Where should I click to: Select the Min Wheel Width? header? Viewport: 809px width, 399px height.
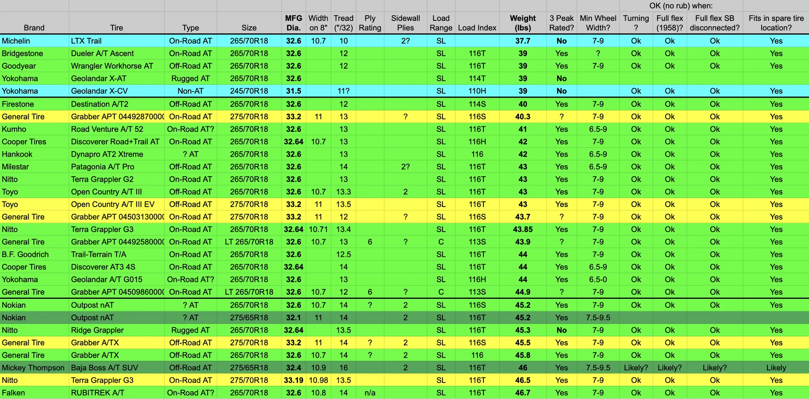tap(598, 23)
